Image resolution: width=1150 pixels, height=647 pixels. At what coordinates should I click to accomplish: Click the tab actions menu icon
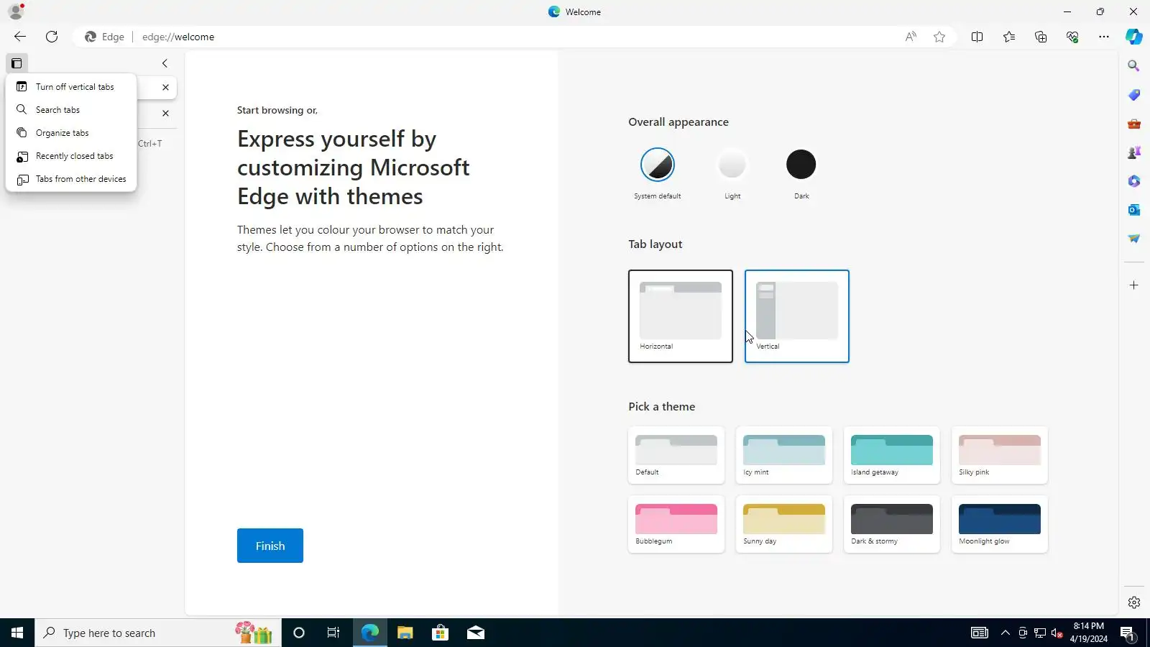point(17,63)
